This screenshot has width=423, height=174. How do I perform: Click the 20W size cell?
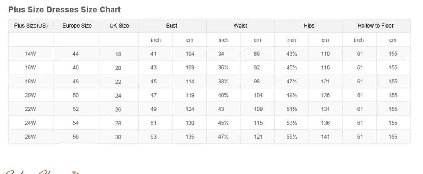pos(30,95)
